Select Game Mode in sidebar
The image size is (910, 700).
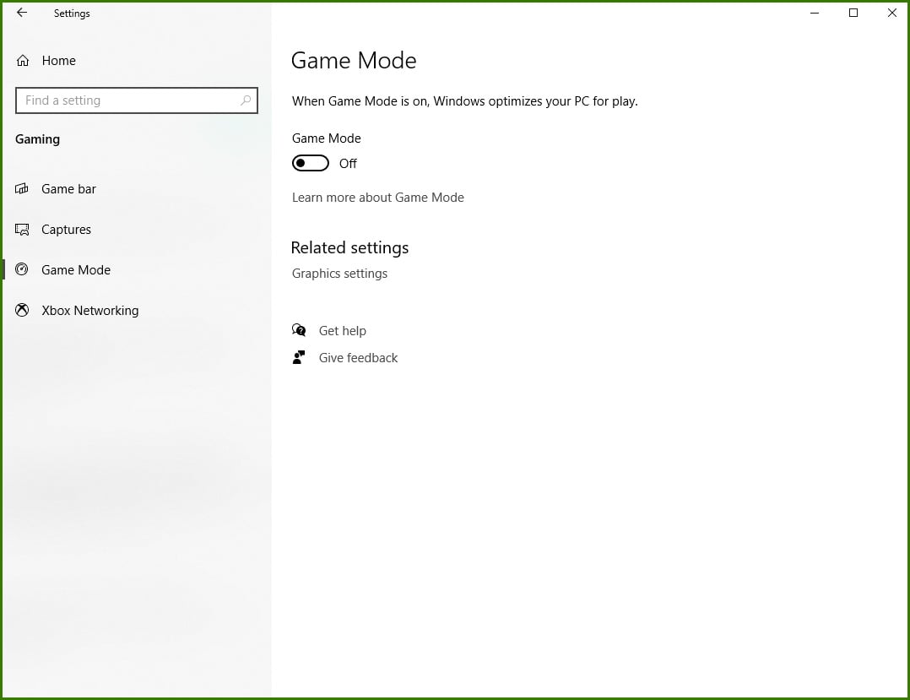(x=76, y=270)
